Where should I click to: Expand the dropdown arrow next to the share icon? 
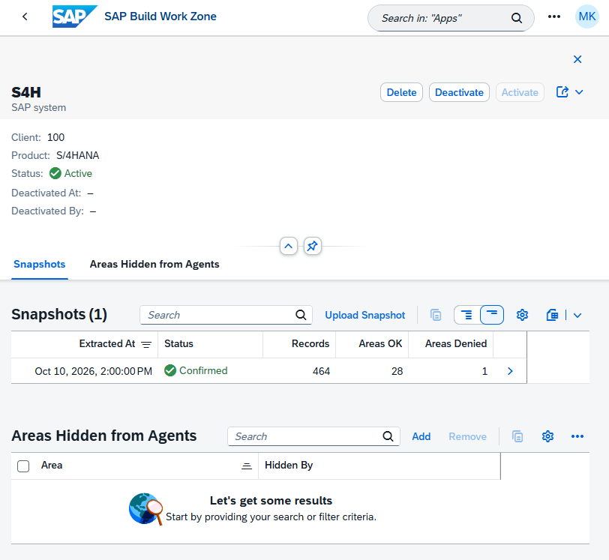[x=579, y=92]
